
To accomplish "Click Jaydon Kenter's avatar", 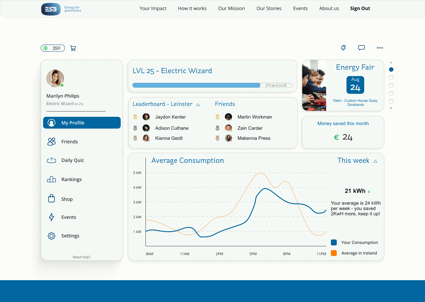I will (146, 117).
